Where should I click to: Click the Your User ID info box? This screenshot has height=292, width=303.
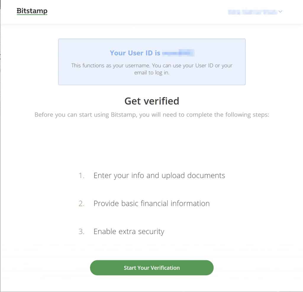coord(151,61)
